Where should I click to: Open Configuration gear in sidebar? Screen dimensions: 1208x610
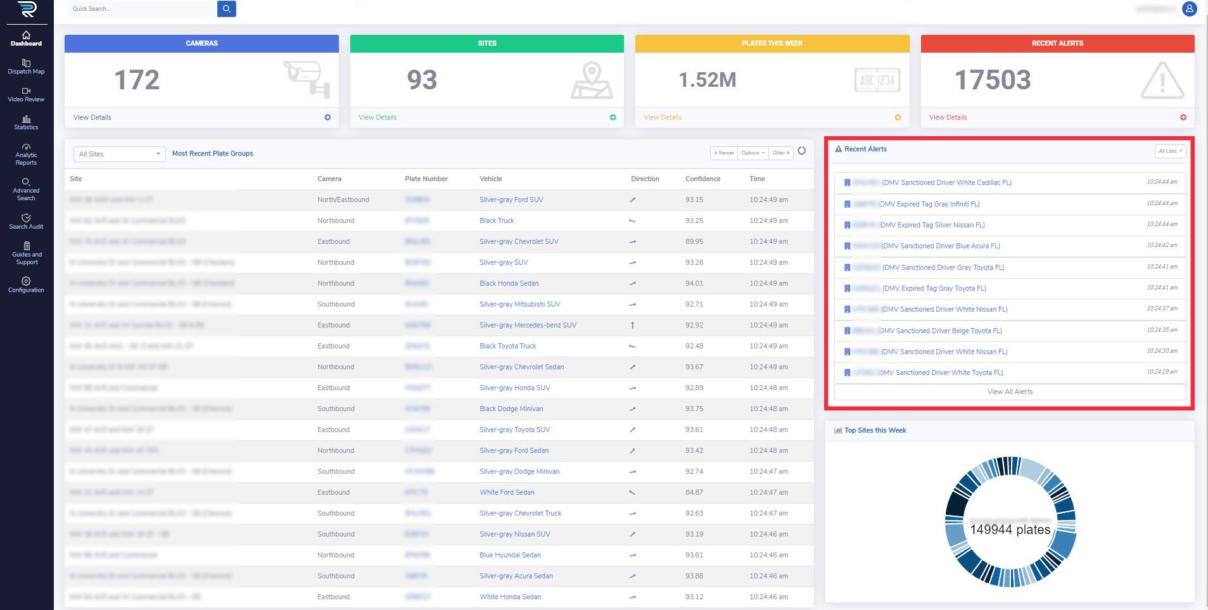pos(26,284)
